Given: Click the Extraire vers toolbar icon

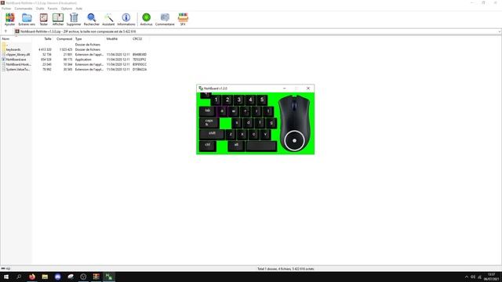Looking at the screenshot, I should tap(27, 19).
